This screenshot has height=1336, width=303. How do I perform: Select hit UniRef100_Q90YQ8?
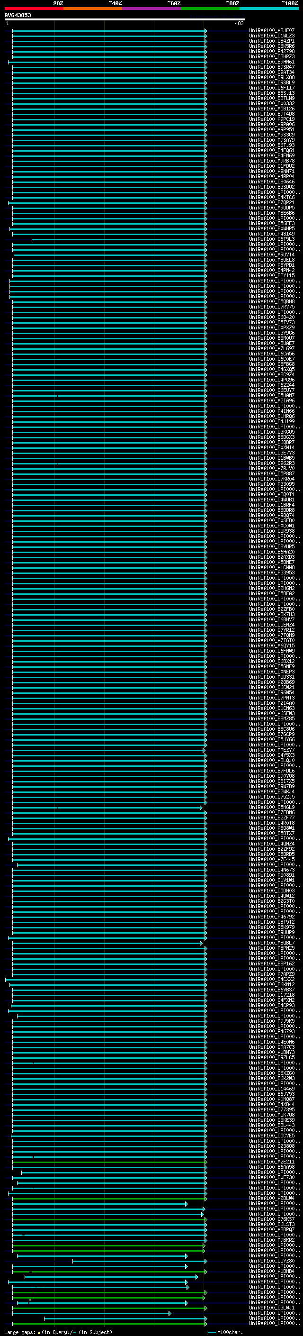(272, 776)
